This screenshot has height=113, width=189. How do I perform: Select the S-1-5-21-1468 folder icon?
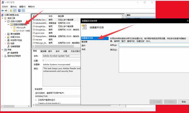(14, 31)
